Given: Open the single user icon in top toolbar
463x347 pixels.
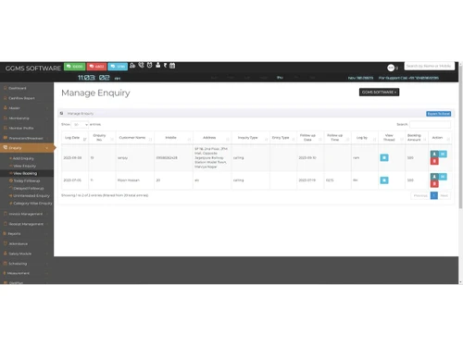Looking at the screenshot, I should [x=158, y=65].
